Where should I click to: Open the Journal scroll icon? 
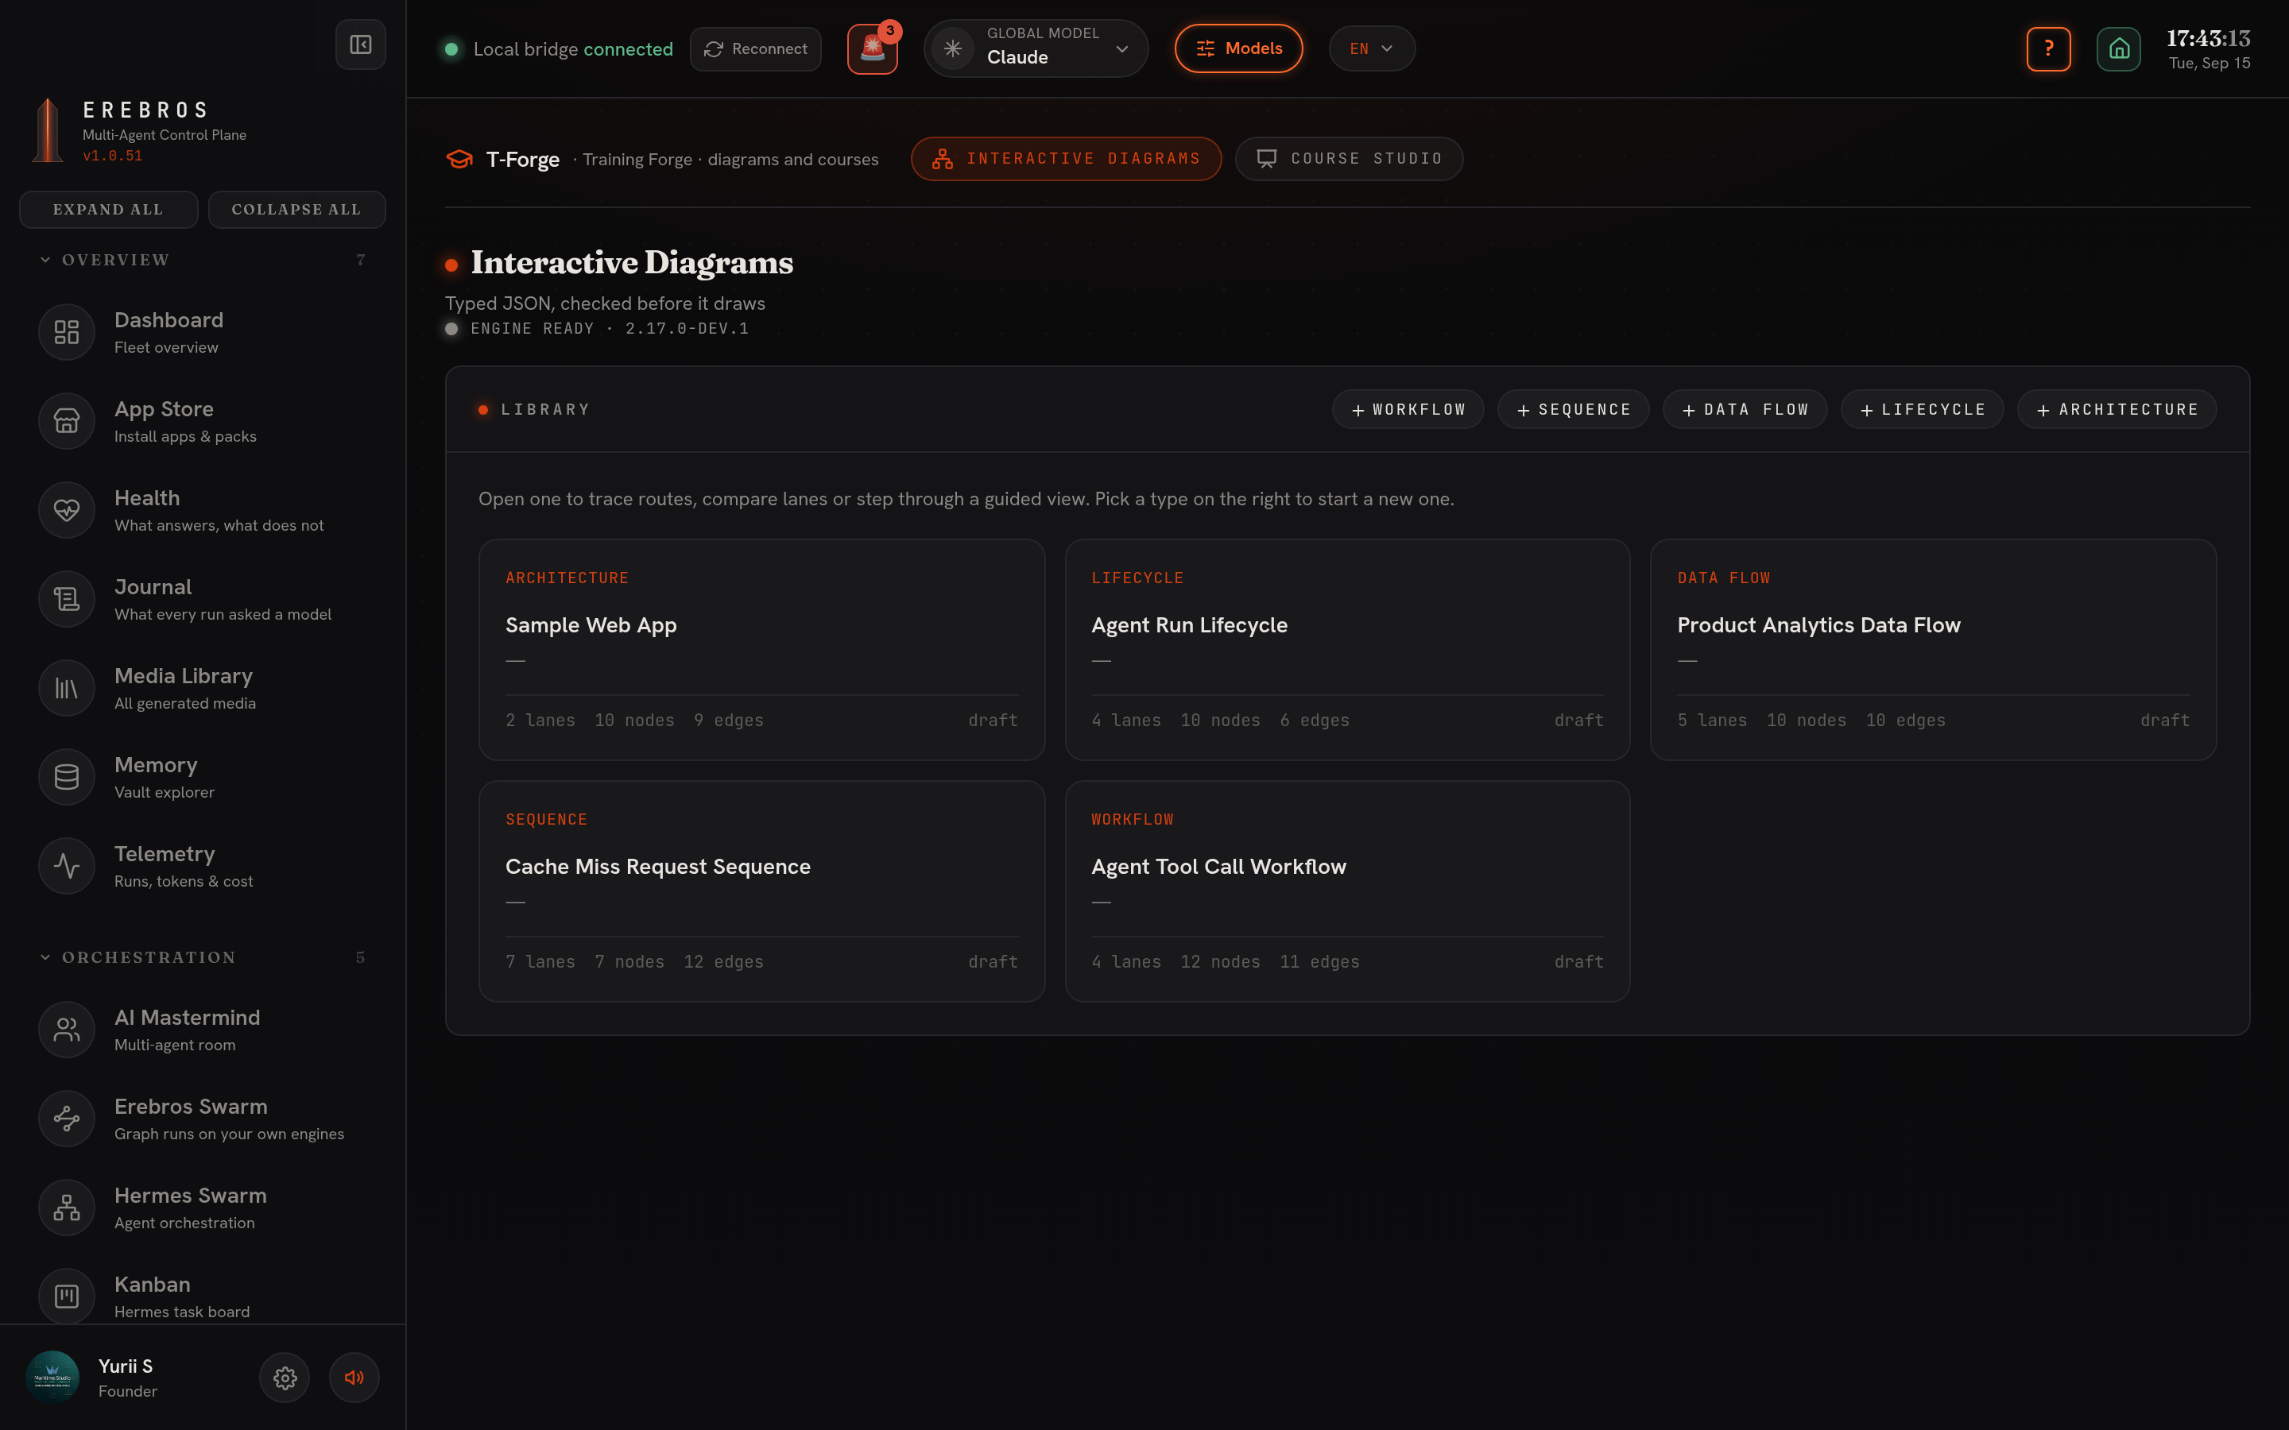point(66,599)
